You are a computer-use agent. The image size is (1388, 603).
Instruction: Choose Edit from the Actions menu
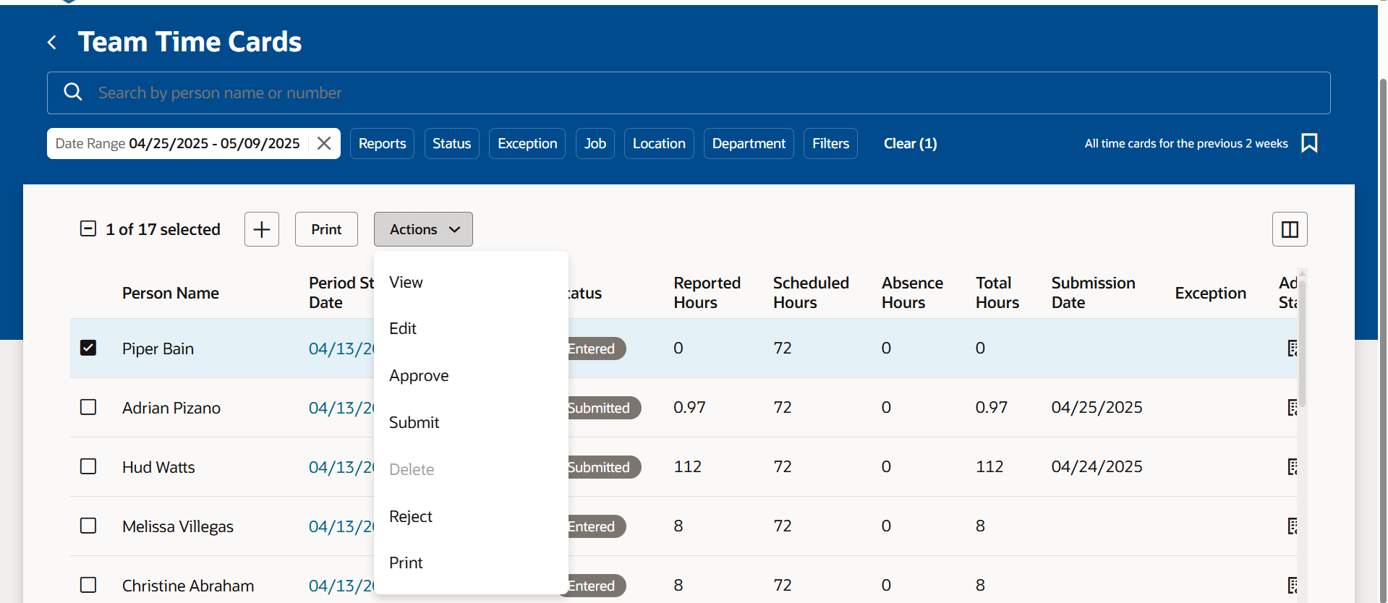click(471, 329)
